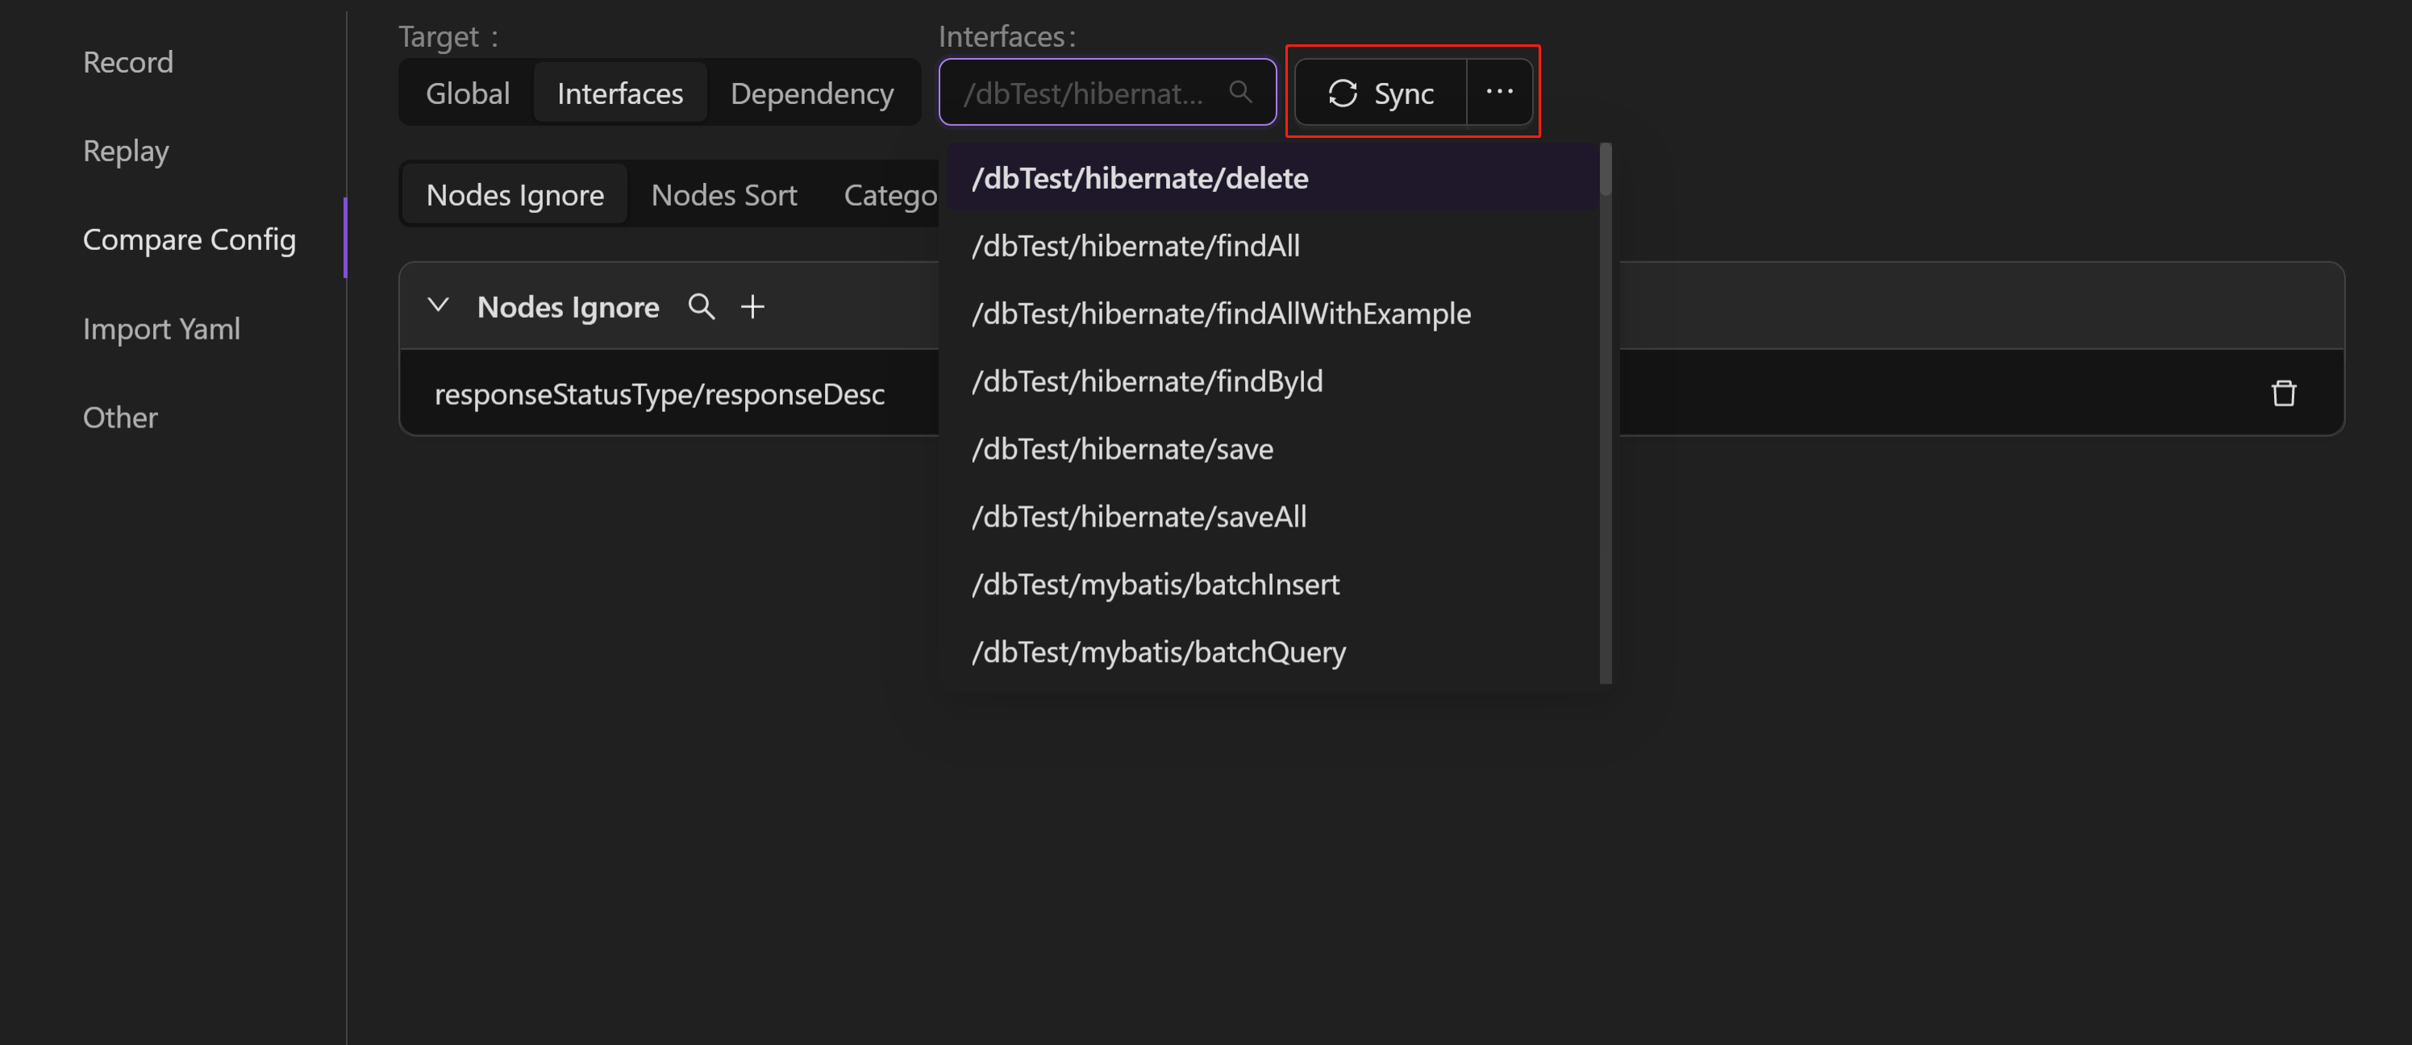Select /dbTest/mybatis/batchInsert interface
This screenshot has height=1045, width=2412.
[1156, 583]
